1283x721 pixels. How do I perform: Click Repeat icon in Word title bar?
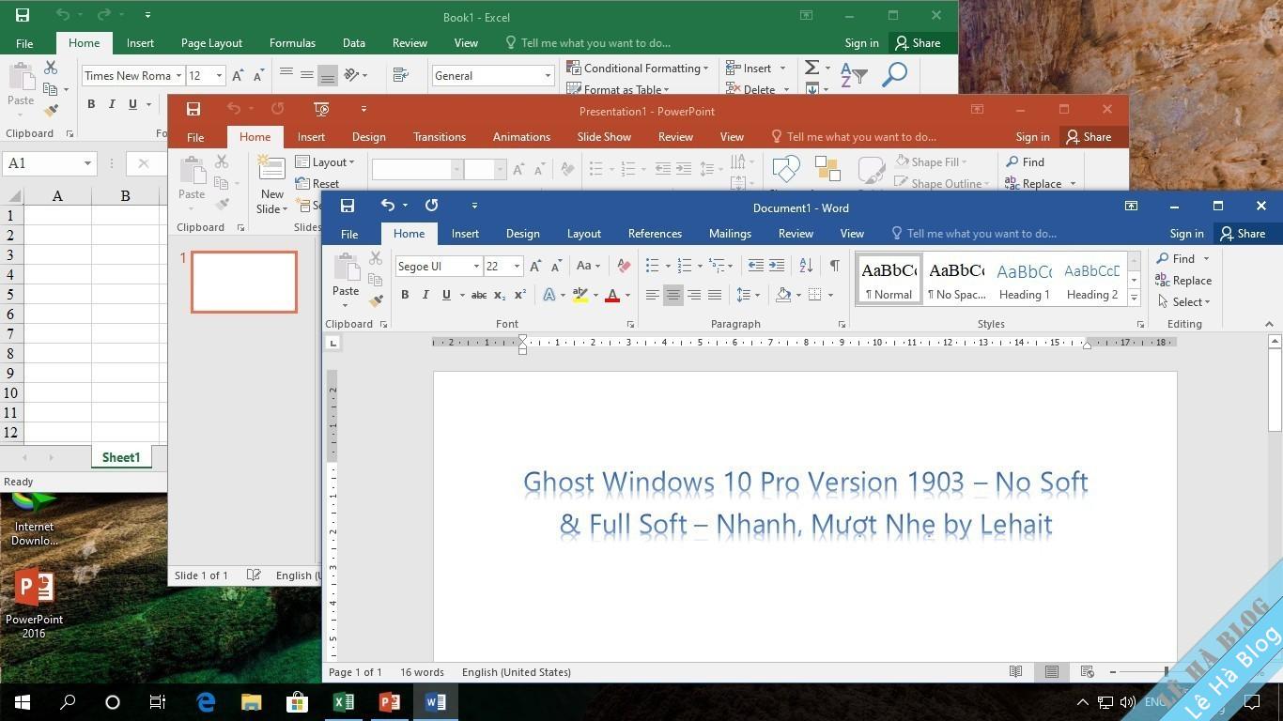[x=431, y=206]
